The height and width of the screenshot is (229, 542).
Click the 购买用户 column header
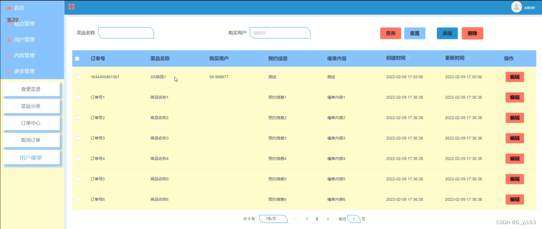219,59
